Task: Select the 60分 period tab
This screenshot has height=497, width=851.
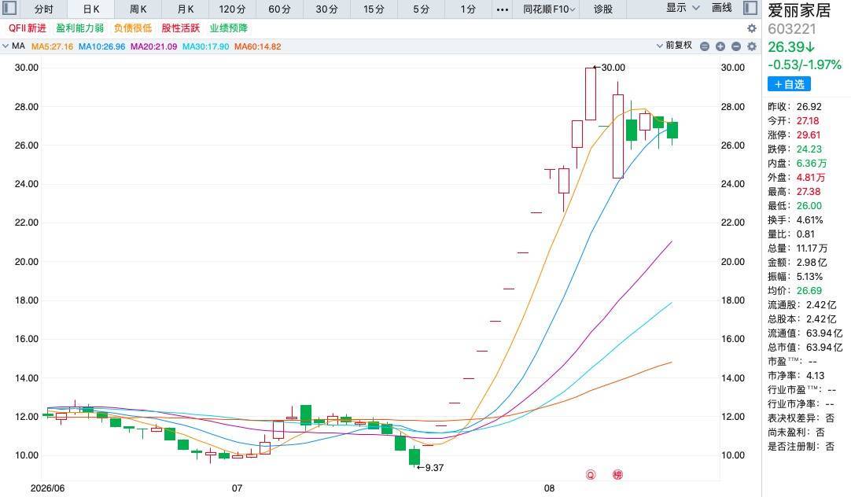Action: (279, 9)
